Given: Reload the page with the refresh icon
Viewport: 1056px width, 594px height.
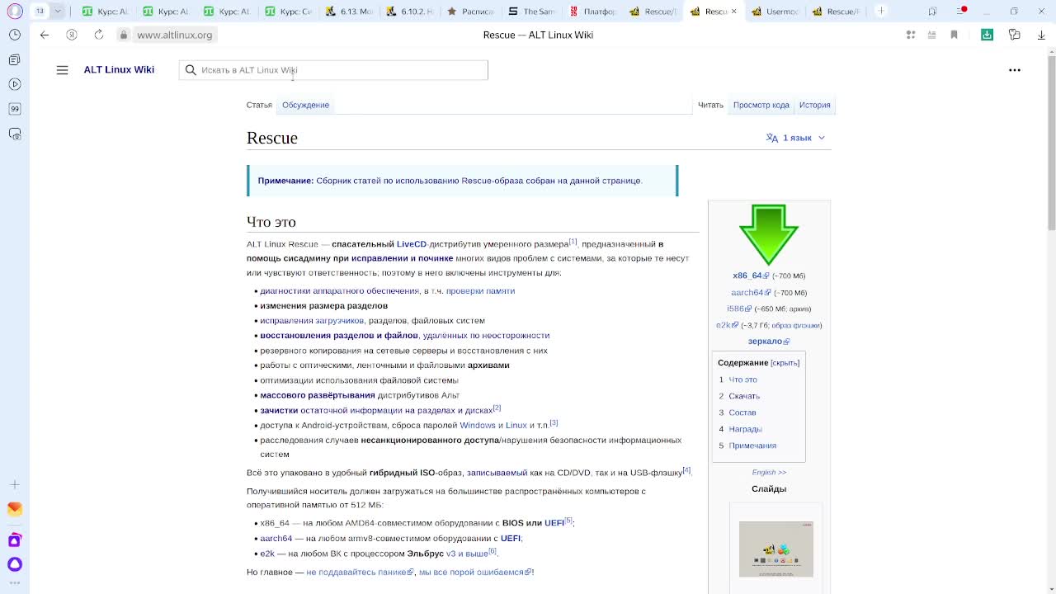Looking at the screenshot, I should [x=99, y=35].
